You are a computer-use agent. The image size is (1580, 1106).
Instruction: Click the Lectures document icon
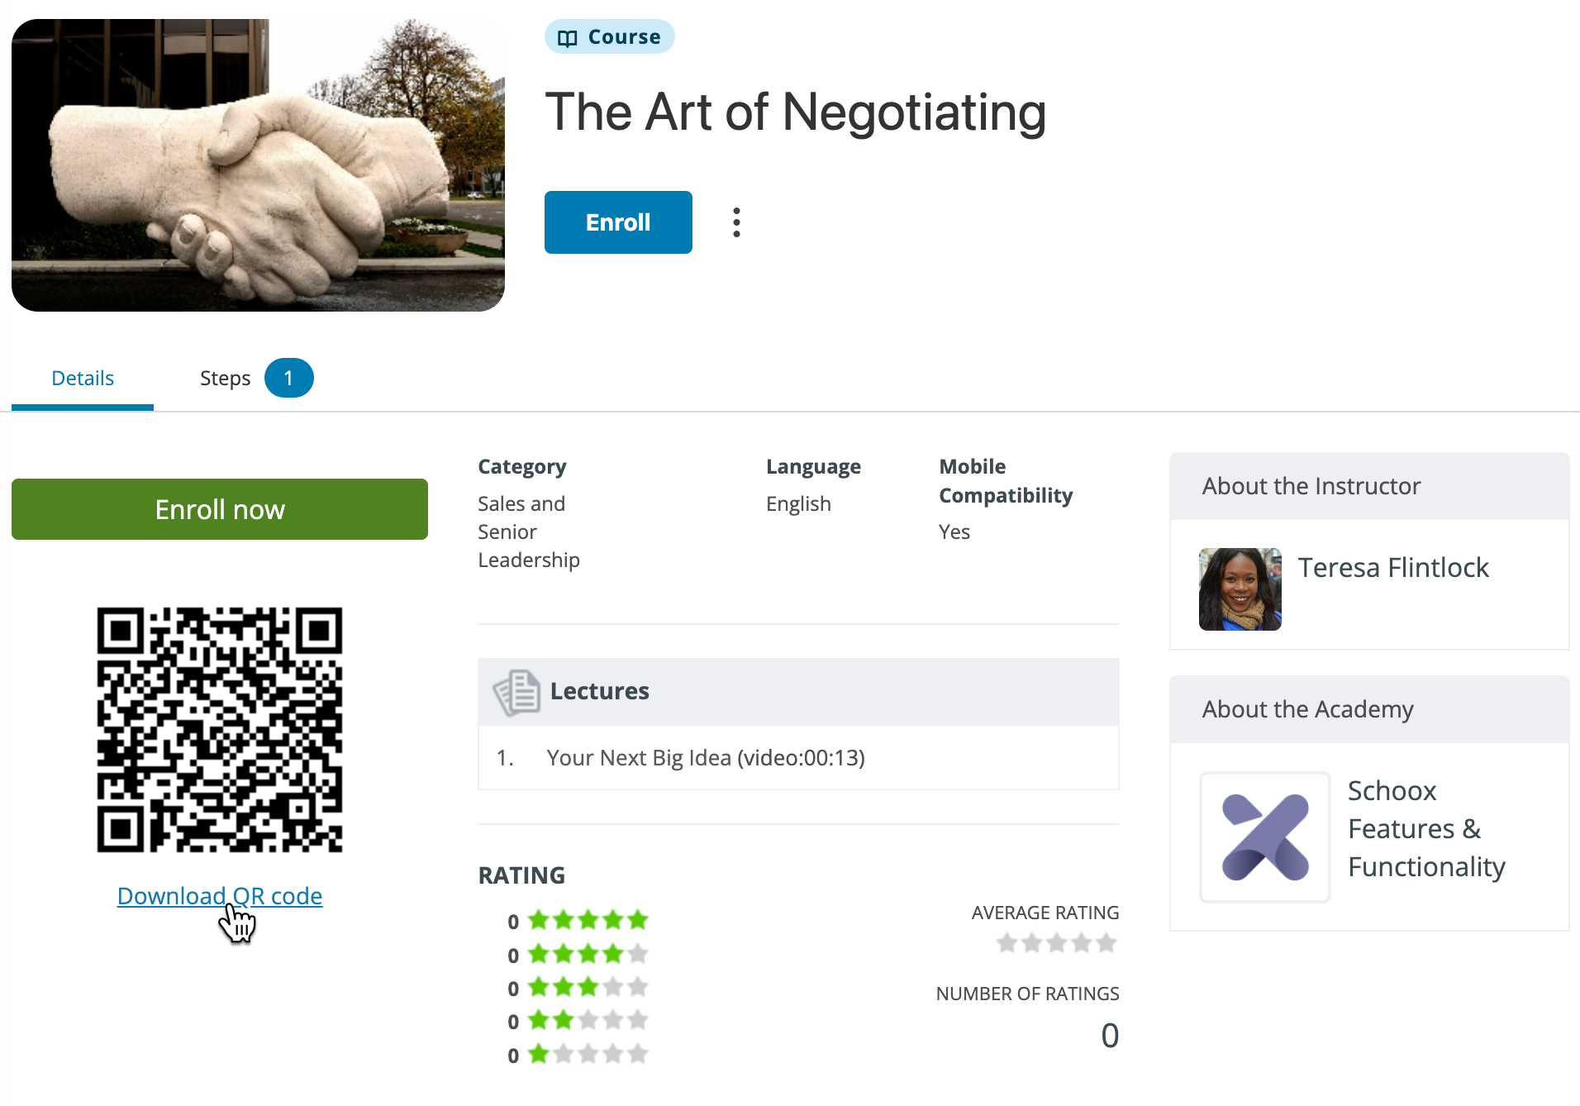coord(517,692)
